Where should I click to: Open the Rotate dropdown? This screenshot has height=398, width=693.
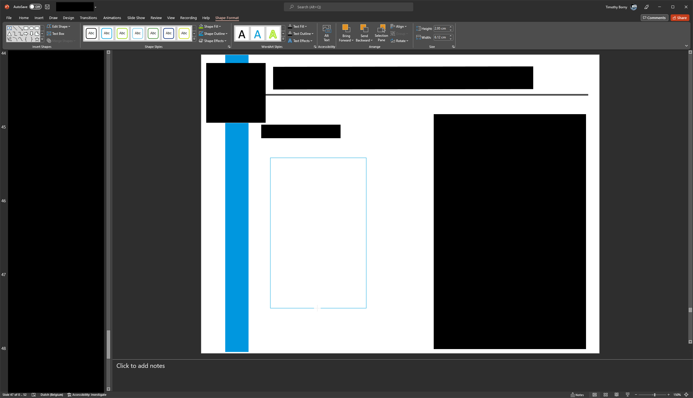click(399, 41)
